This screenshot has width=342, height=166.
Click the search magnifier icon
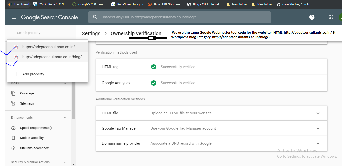[x=95, y=17]
